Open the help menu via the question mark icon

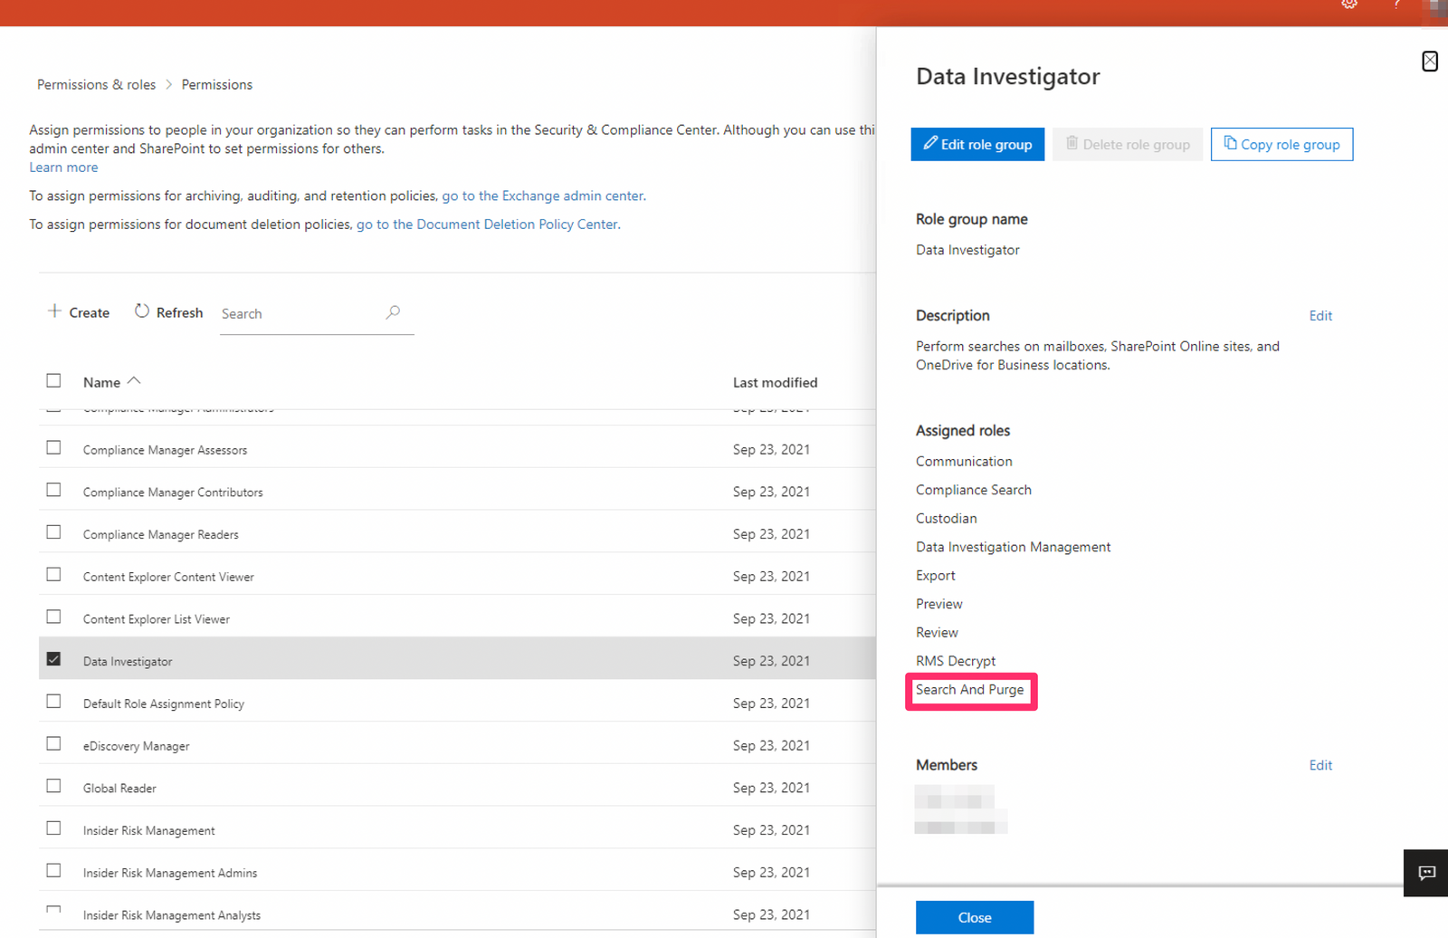click(x=1396, y=6)
